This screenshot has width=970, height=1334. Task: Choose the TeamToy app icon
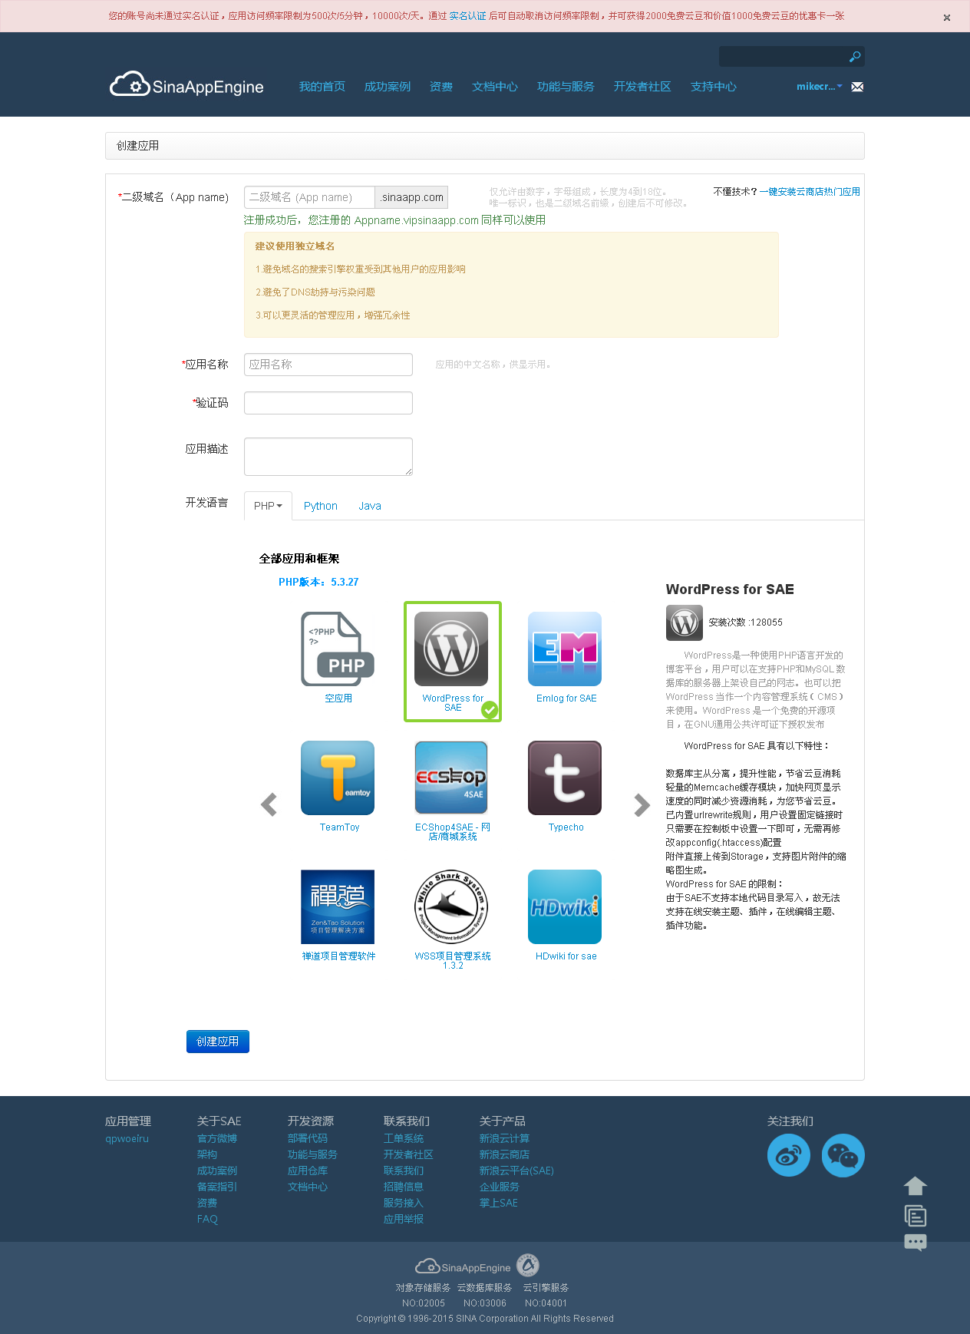338,778
